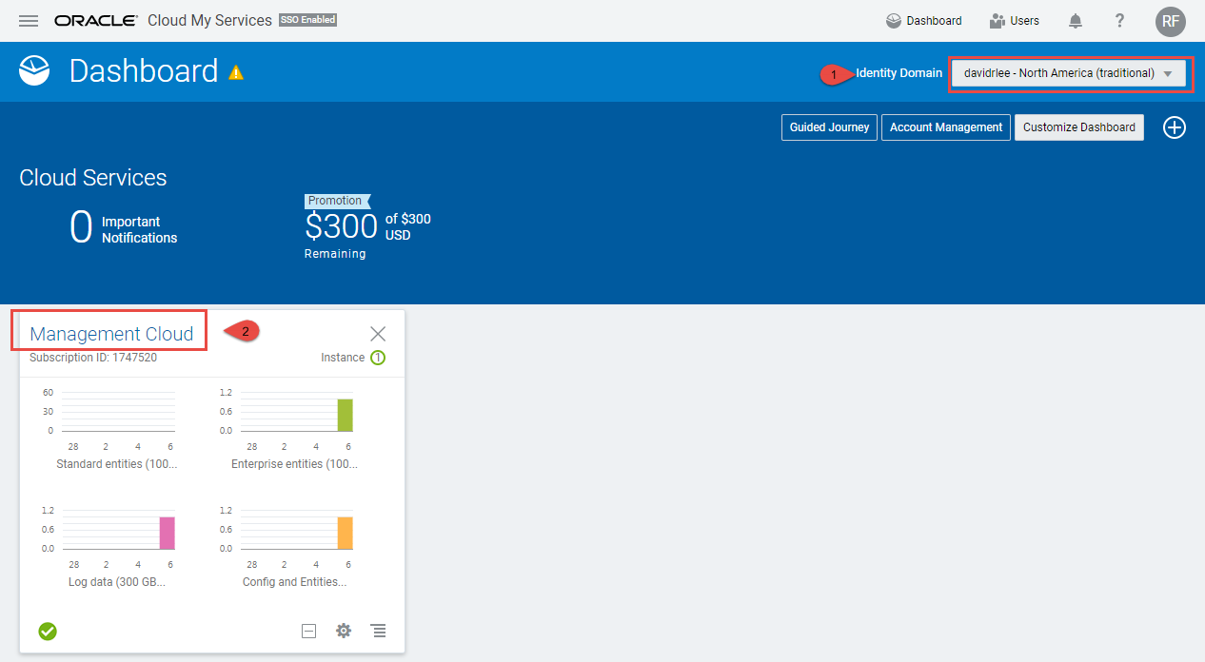This screenshot has width=1205, height=662.
Task: Click the Oracle logo in header
Action: point(96,20)
